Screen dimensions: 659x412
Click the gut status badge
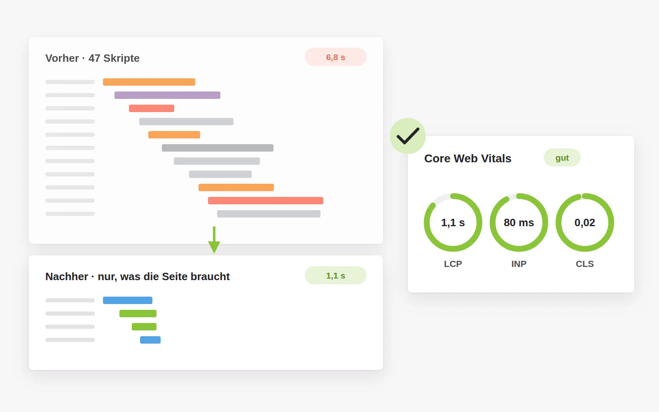click(562, 157)
